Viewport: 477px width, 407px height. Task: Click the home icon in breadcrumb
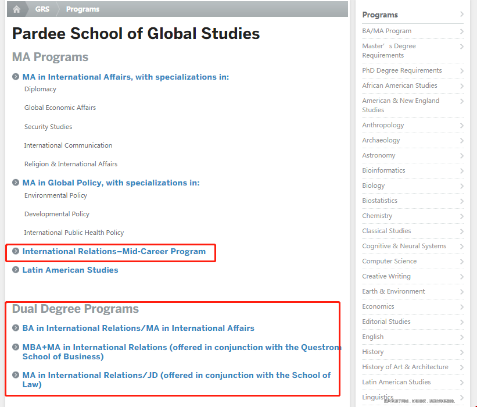coord(17,9)
